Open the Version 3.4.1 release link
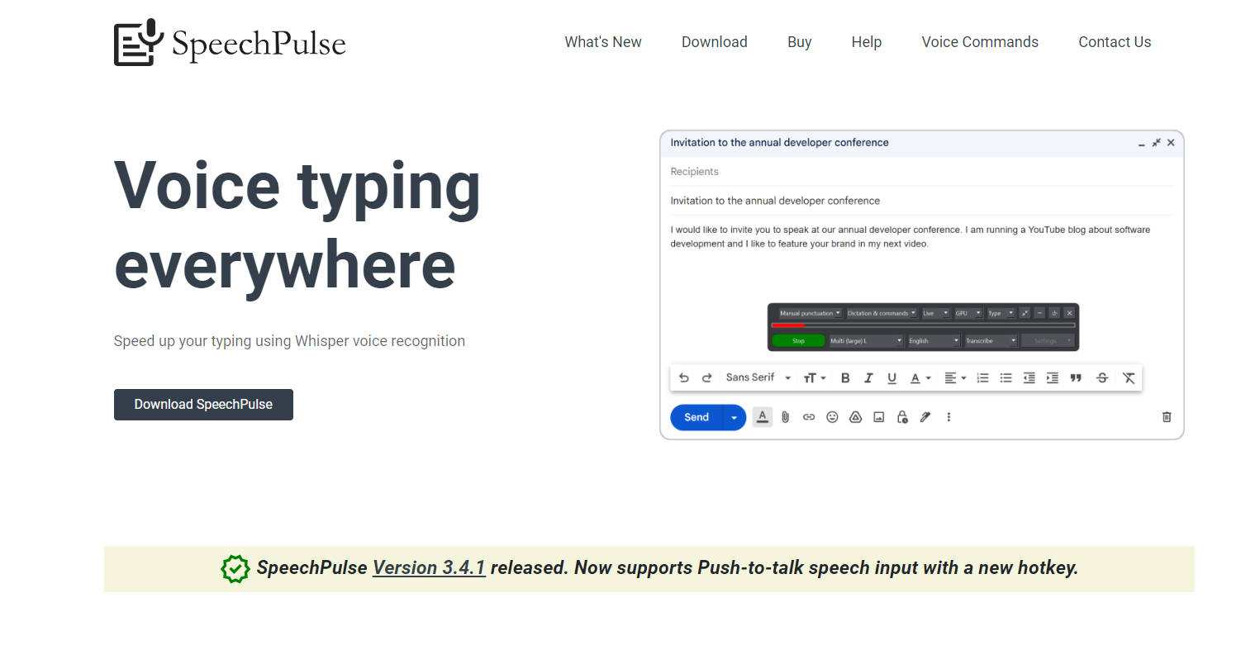The image size is (1260, 650). click(428, 567)
